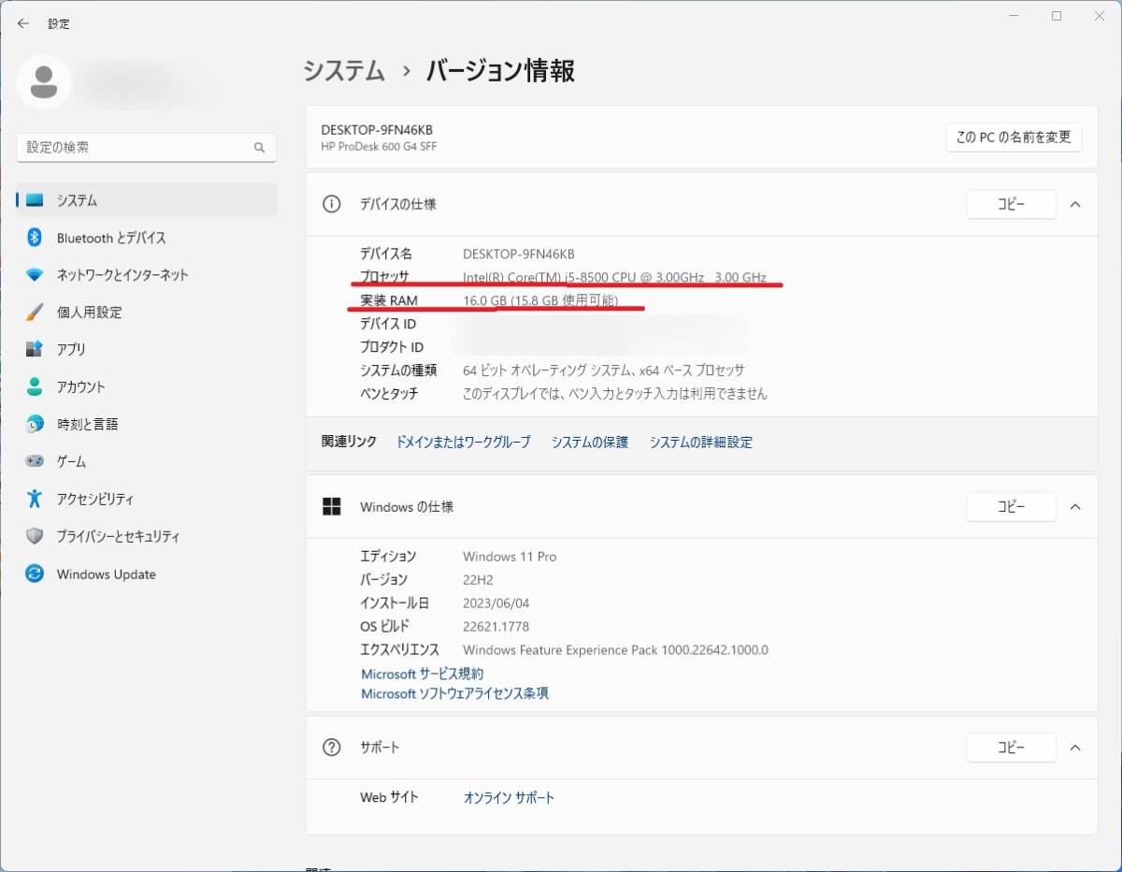Click the user profile avatar
The image size is (1122, 872).
click(x=43, y=82)
